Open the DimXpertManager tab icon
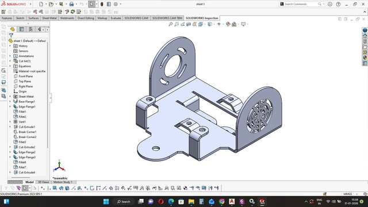This screenshot has width=368, height=207. (40, 29)
